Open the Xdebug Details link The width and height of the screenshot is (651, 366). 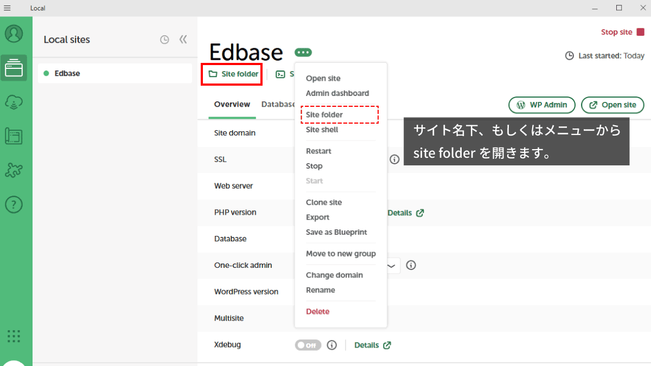[372, 345]
